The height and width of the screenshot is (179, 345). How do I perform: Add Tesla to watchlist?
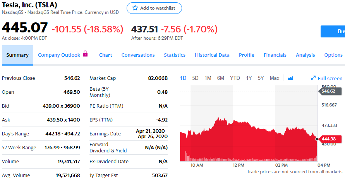[x=154, y=8]
